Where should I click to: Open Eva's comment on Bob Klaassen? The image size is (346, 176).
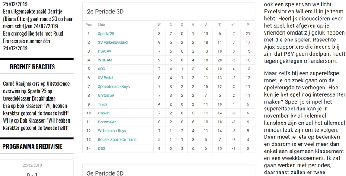pos(36,109)
